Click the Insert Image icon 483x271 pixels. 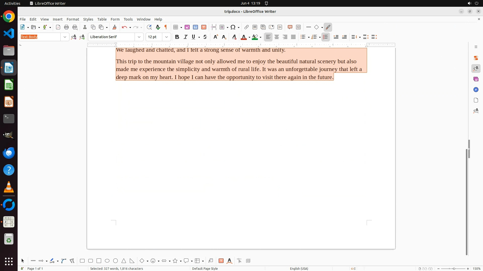pyautogui.click(x=187, y=27)
